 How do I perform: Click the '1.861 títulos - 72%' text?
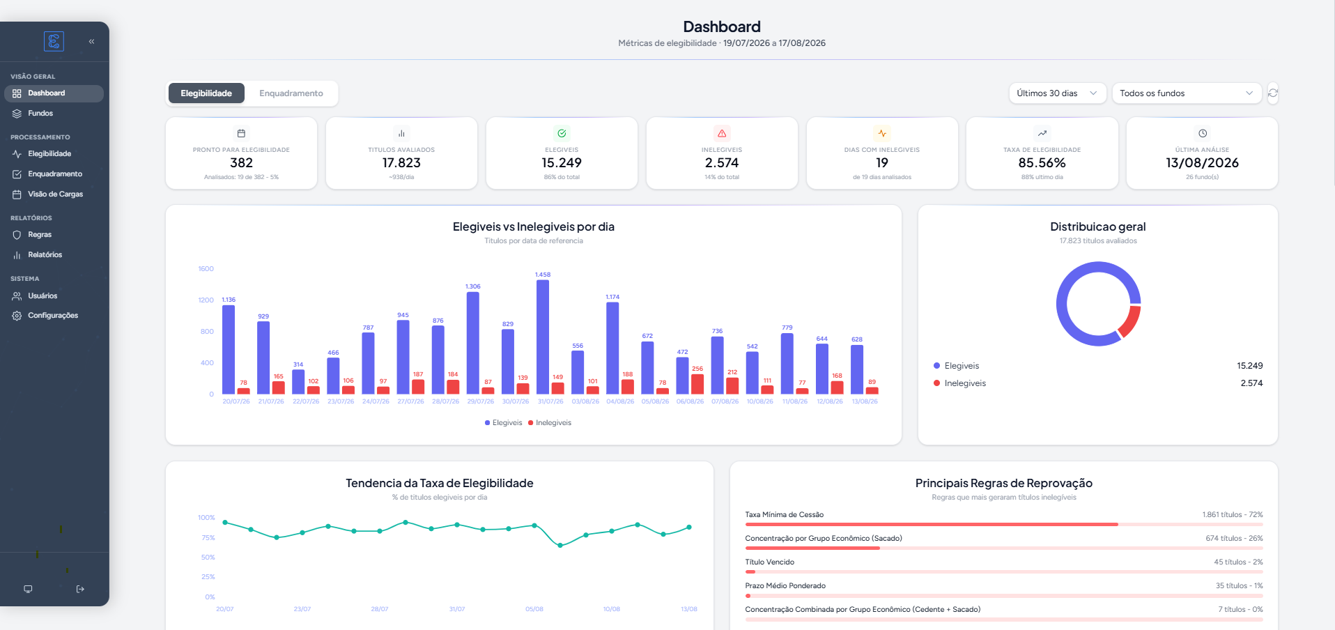pyautogui.click(x=1233, y=515)
